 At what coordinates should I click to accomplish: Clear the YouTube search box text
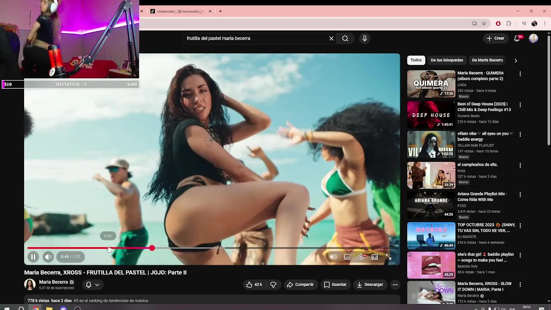pyautogui.click(x=331, y=38)
